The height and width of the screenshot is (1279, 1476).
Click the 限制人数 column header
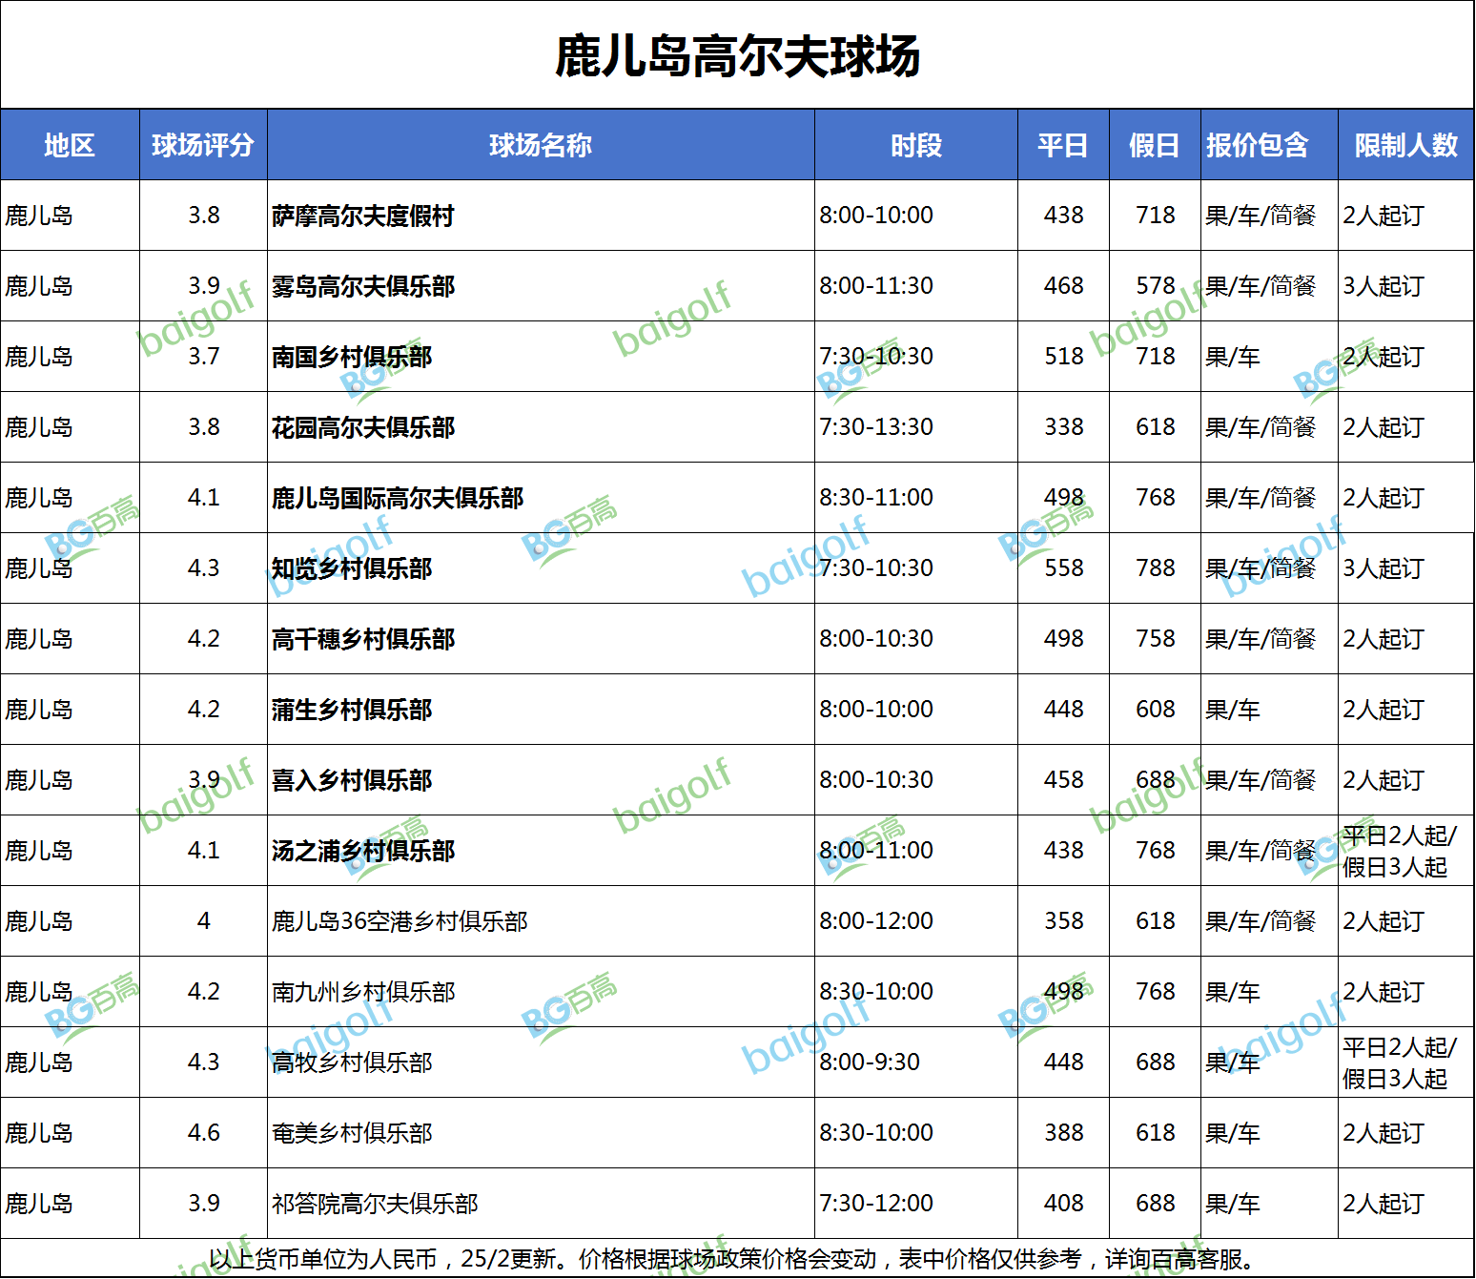(x=1405, y=145)
